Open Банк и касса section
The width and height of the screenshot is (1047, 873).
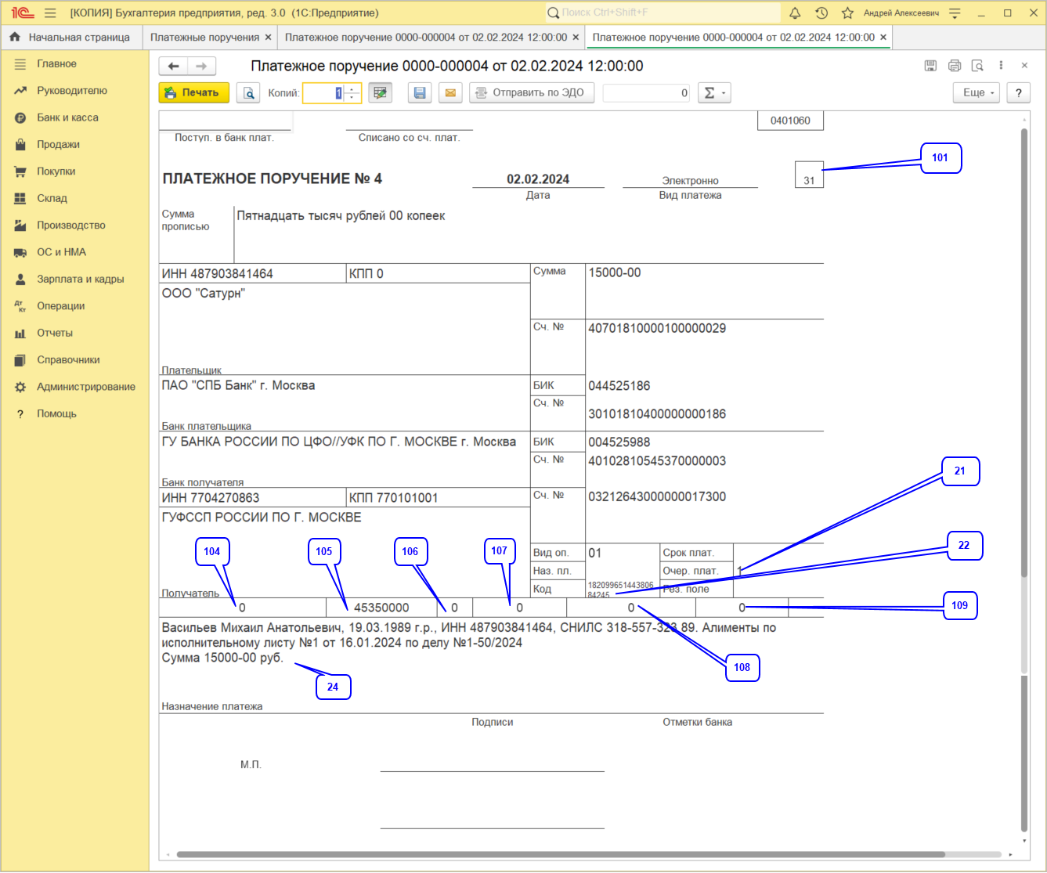[x=74, y=117]
